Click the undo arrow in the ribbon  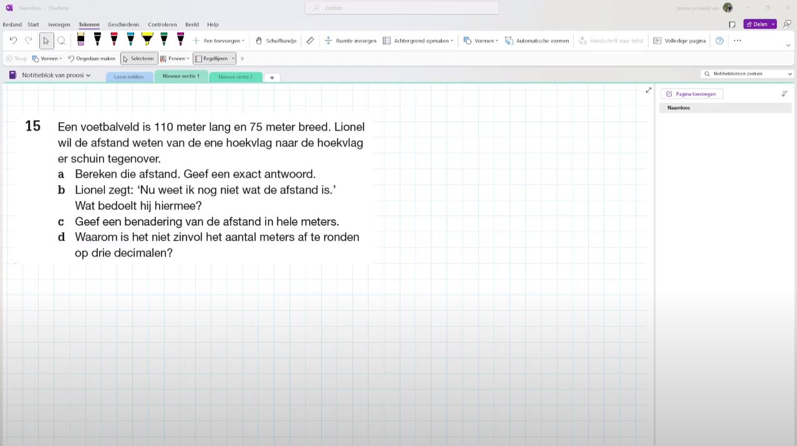13,40
